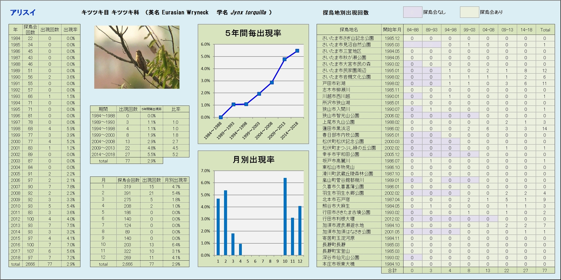Select the 2018 year cell
The image size is (561, 280).
pos(16,258)
